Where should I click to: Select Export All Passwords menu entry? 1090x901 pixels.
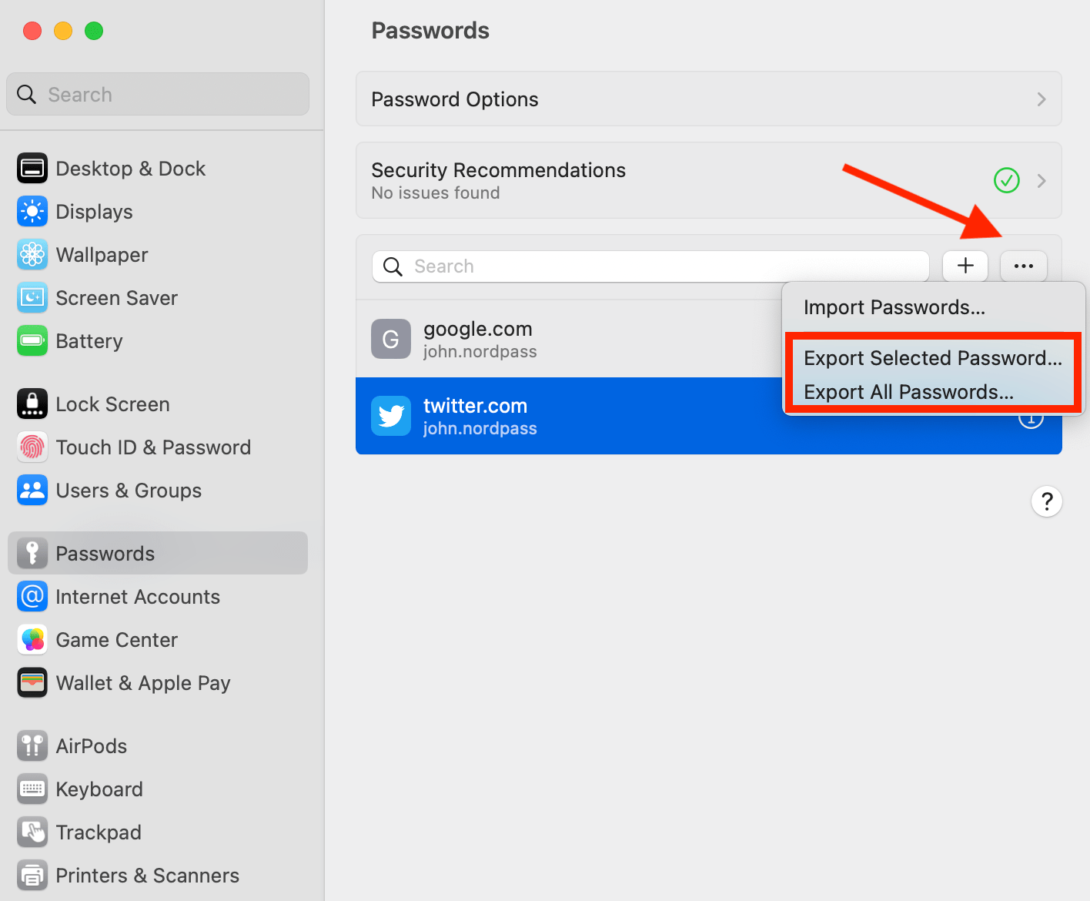tap(908, 391)
